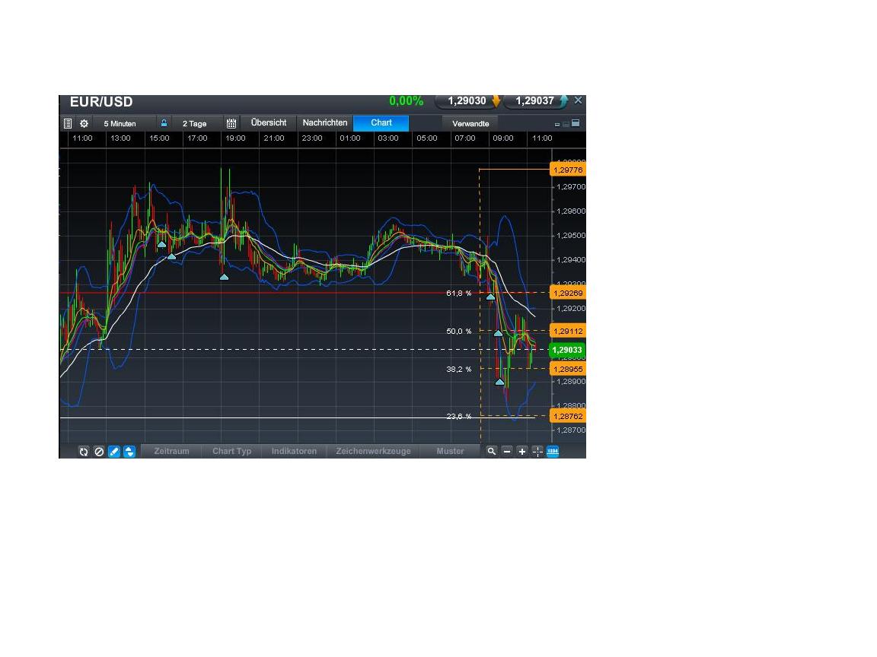The height and width of the screenshot is (657, 877).
Task: Open the Chart Typ menu
Action: pyautogui.click(x=231, y=452)
